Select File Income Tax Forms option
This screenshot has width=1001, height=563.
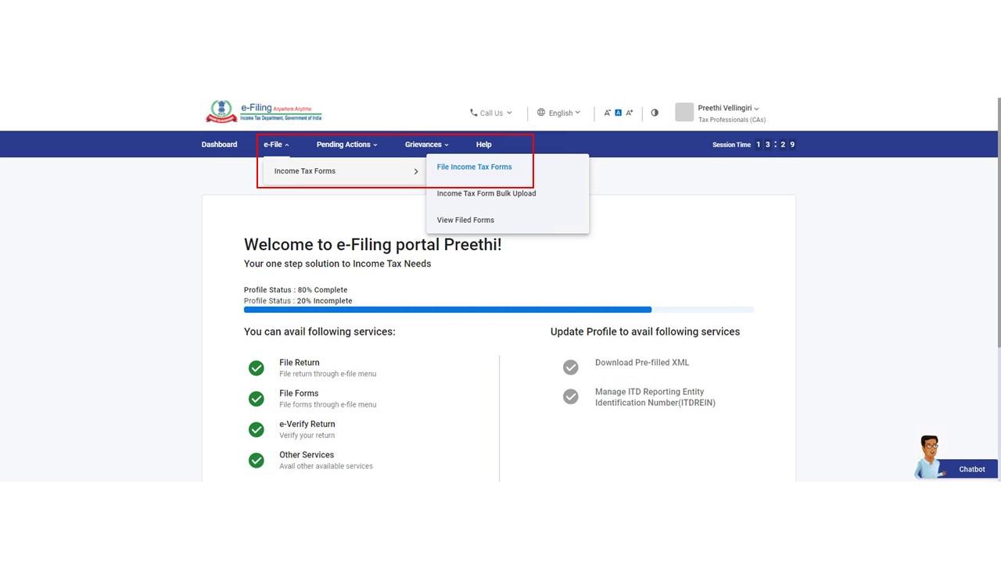tap(474, 167)
